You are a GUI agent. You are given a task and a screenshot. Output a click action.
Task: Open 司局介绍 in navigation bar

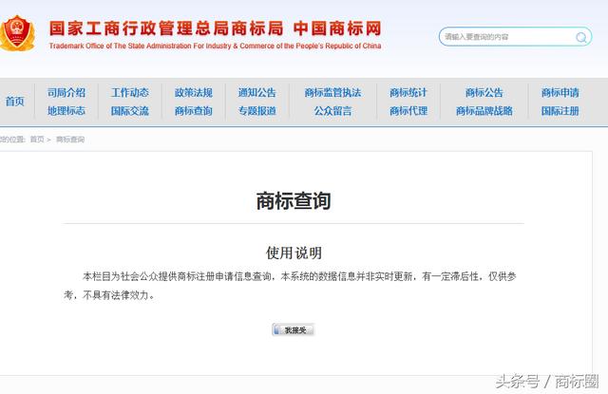(x=66, y=93)
